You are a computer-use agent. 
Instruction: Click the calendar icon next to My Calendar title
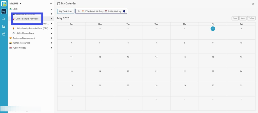click(58, 3)
